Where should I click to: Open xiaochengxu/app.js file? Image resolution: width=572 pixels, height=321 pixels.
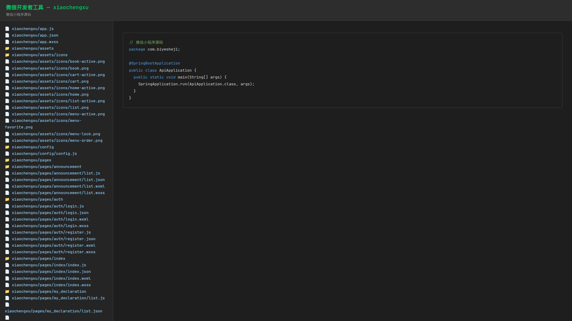[33, 29]
